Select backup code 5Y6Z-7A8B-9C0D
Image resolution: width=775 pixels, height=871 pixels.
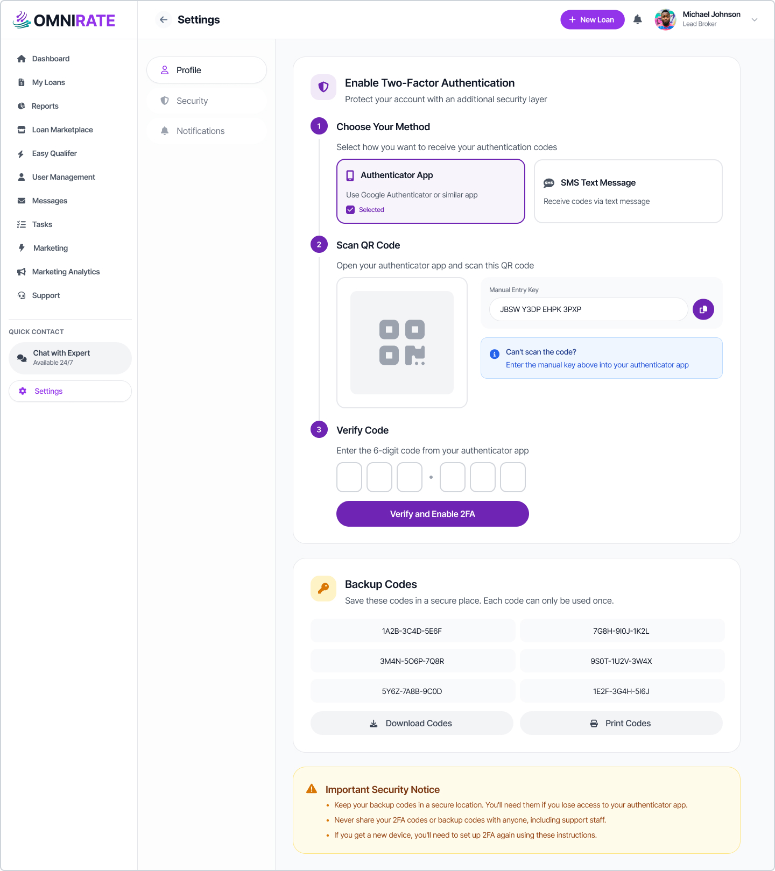click(413, 691)
